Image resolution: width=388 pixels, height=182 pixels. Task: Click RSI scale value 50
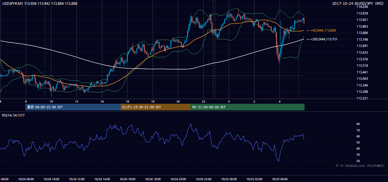358,142
